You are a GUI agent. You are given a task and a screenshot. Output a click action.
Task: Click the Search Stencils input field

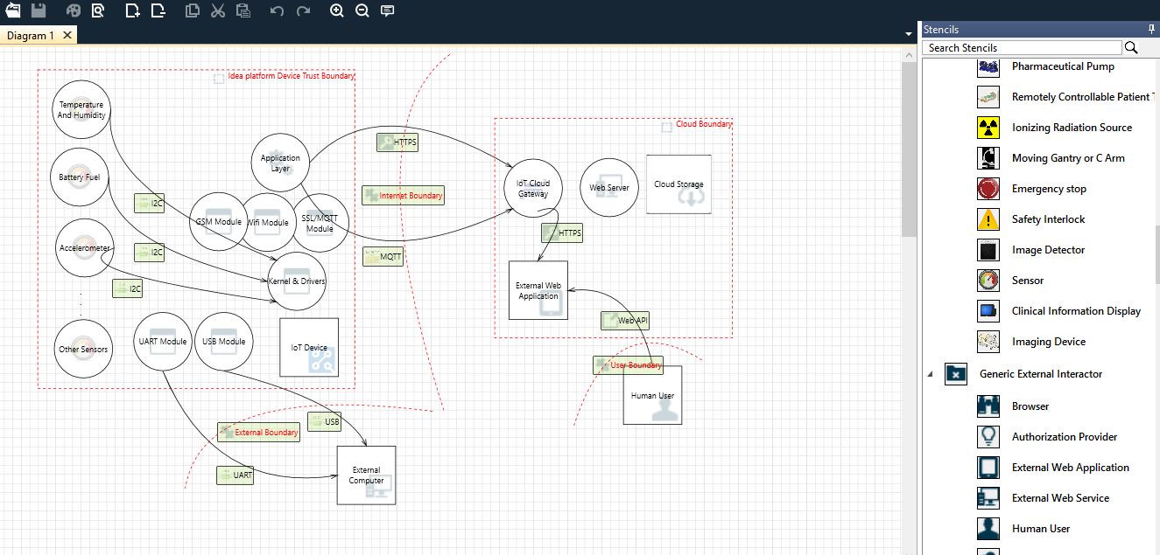(x=1023, y=47)
